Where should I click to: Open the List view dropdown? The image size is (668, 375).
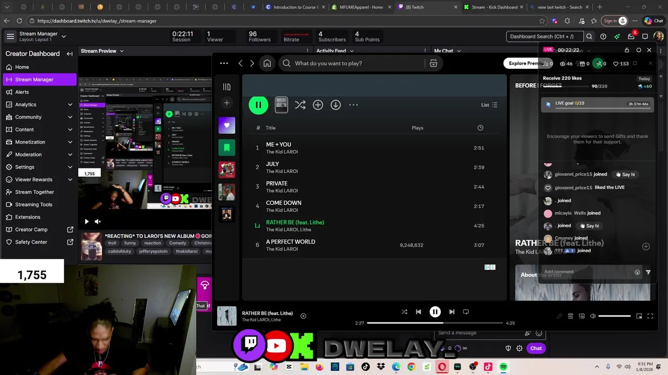pos(489,105)
